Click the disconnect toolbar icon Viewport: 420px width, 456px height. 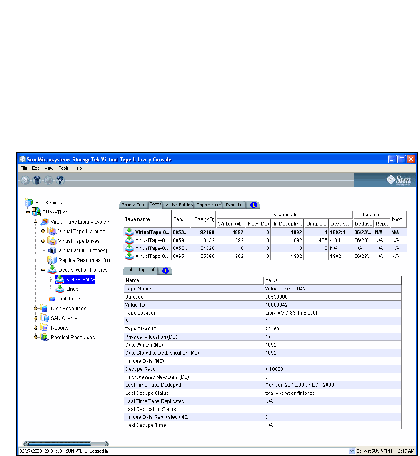25,180
